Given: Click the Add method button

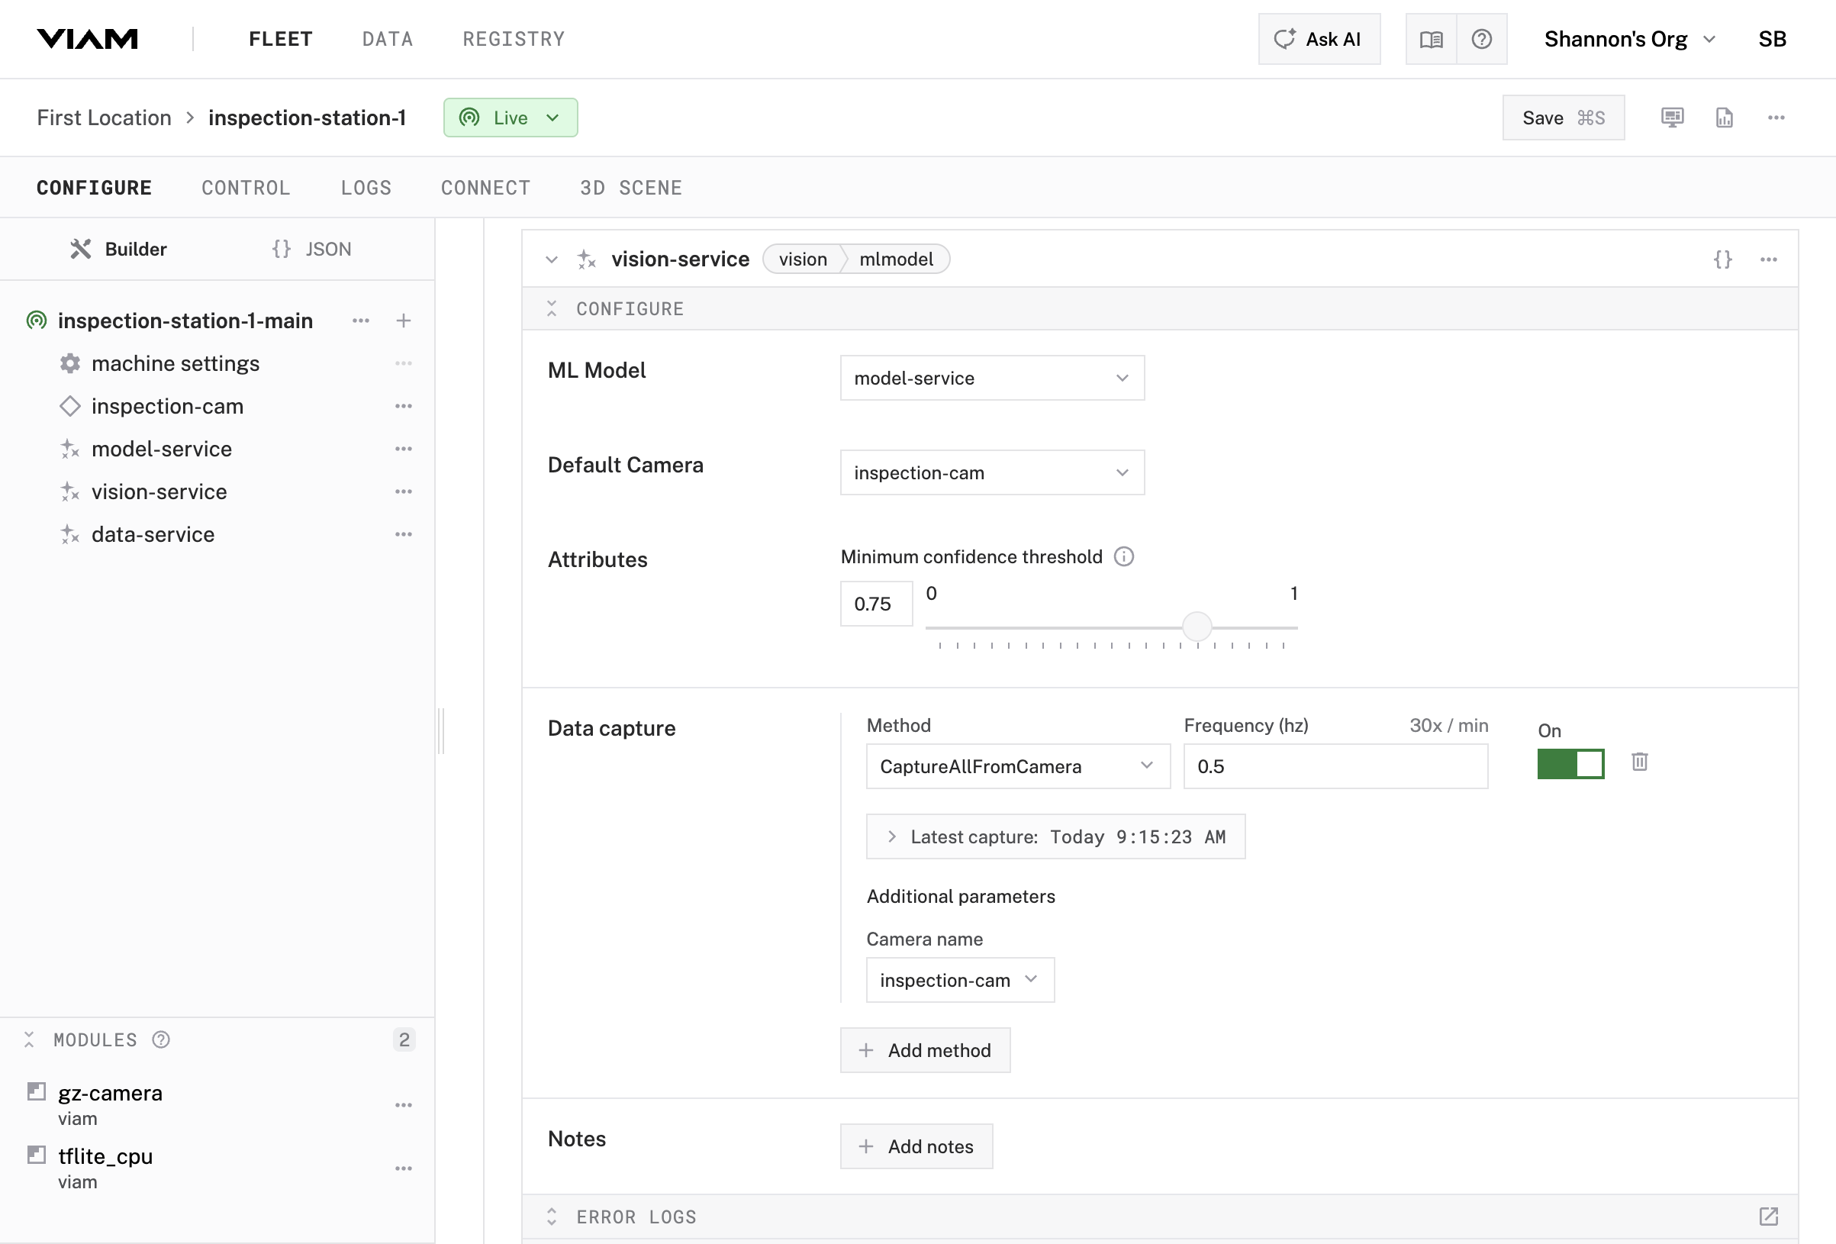Looking at the screenshot, I should point(924,1049).
